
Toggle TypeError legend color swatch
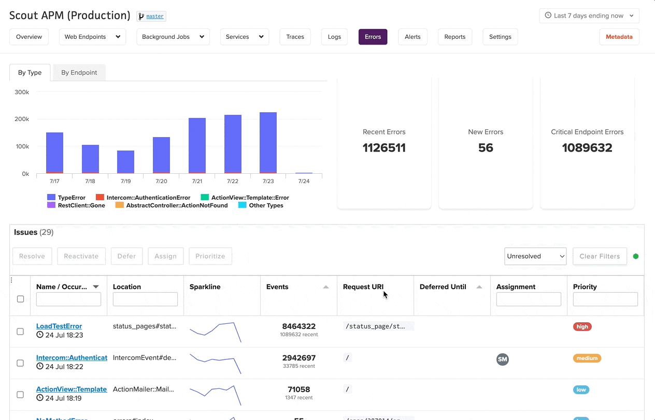click(51, 198)
